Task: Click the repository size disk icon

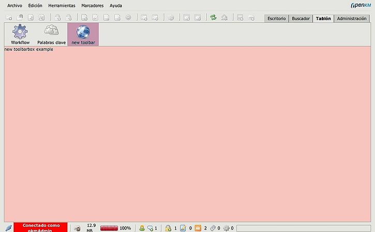Action: [77, 228]
